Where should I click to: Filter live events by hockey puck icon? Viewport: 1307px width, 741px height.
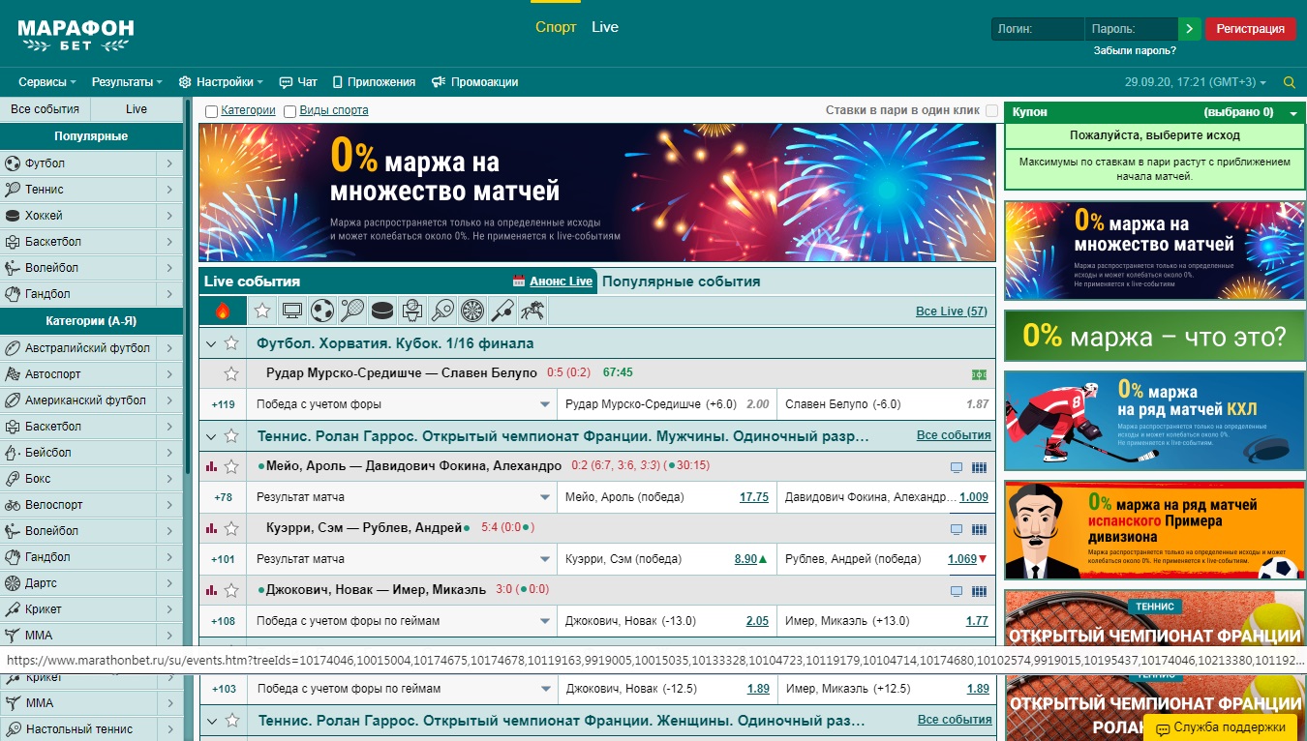pos(382,311)
